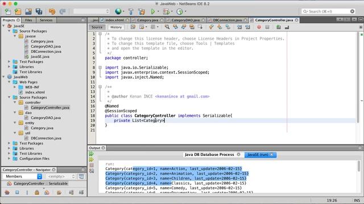The height and width of the screenshot is (204, 364).
Task: Click the Last Edit editor icon
Action: coord(133,27)
